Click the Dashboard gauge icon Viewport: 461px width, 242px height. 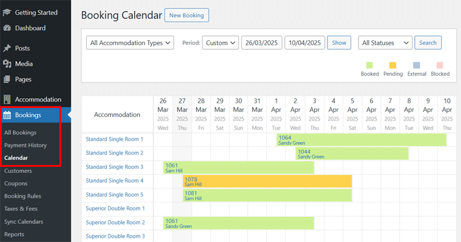pyautogui.click(x=7, y=28)
